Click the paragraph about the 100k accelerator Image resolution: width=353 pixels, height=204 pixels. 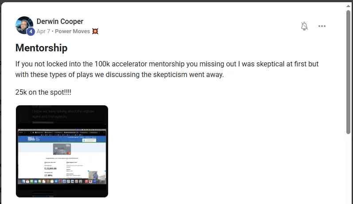click(x=167, y=69)
